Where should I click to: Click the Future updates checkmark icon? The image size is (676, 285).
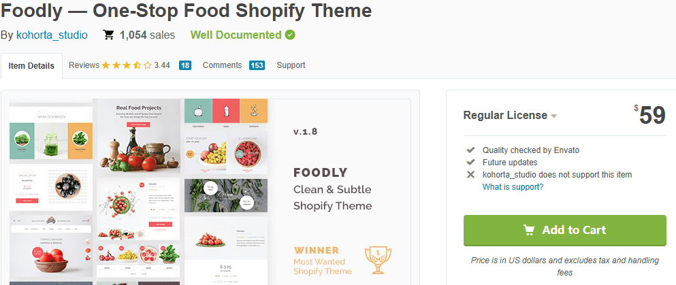coord(470,162)
